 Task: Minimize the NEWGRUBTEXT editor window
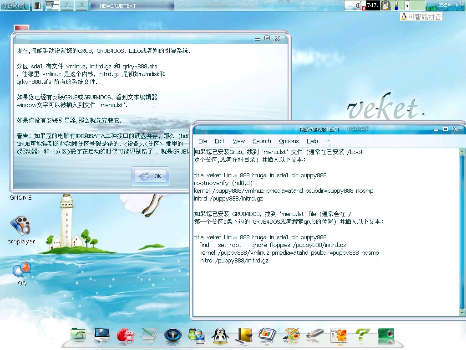point(436,129)
